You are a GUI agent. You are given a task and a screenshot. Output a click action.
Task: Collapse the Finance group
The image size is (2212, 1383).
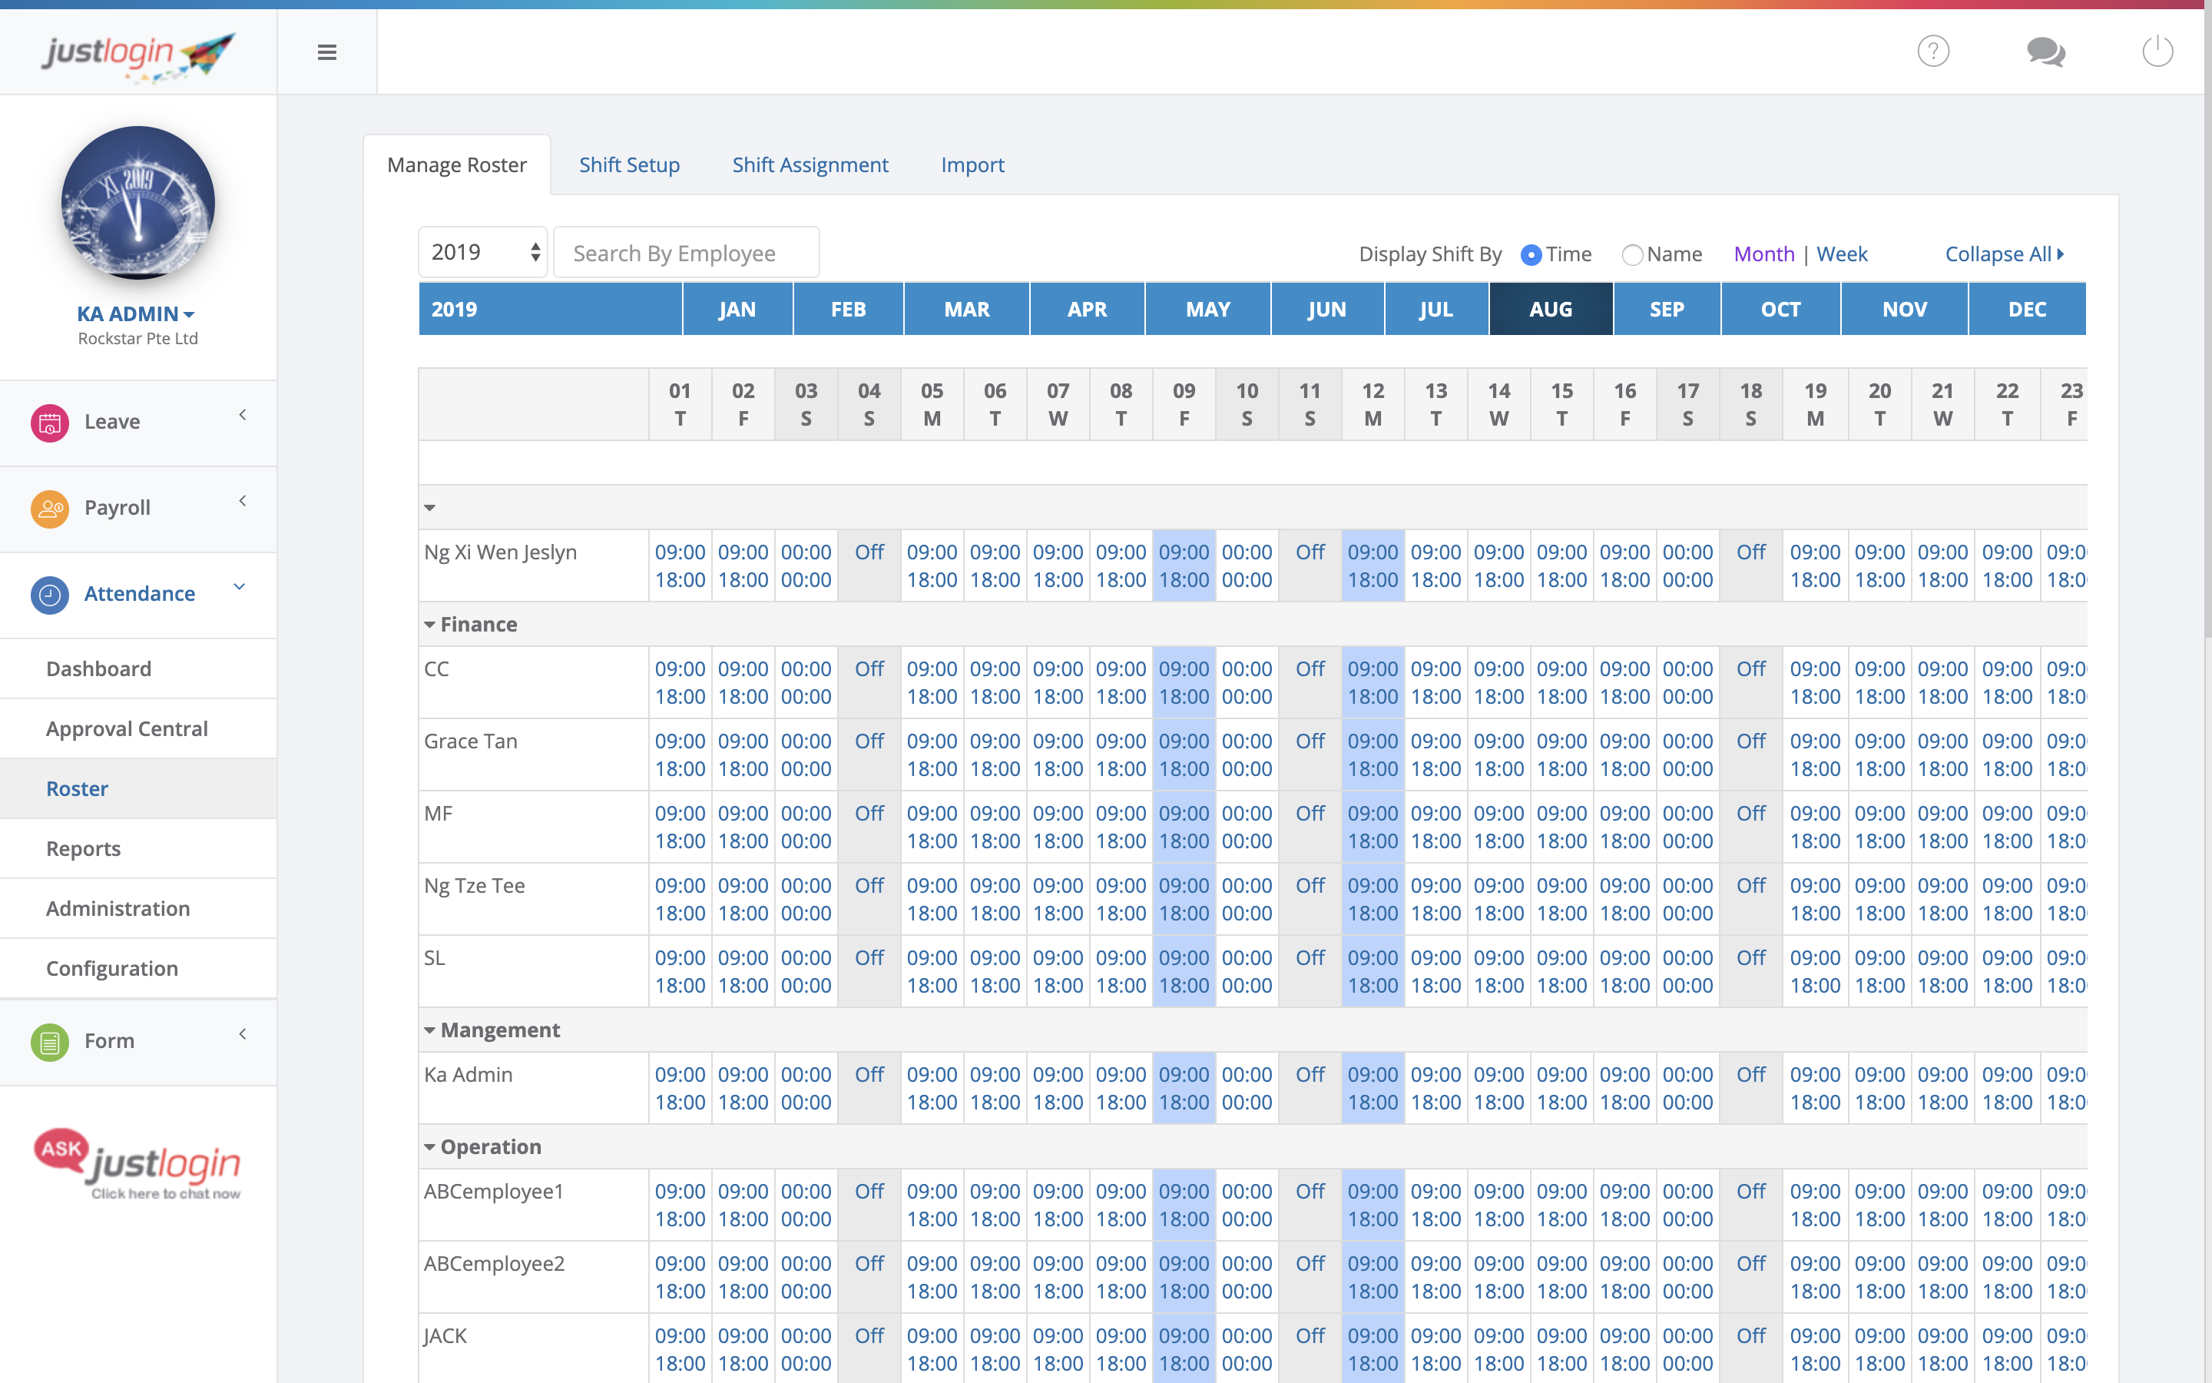coord(429,625)
